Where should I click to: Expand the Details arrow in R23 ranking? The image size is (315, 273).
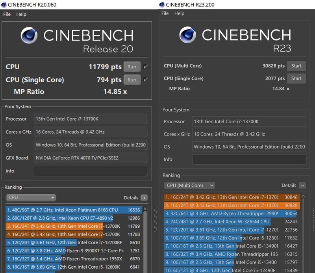(x=302, y=185)
